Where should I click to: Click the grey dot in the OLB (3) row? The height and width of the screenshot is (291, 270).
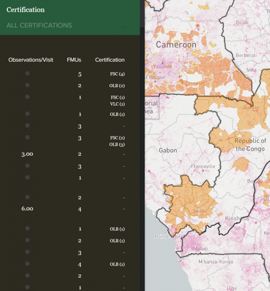27,137
